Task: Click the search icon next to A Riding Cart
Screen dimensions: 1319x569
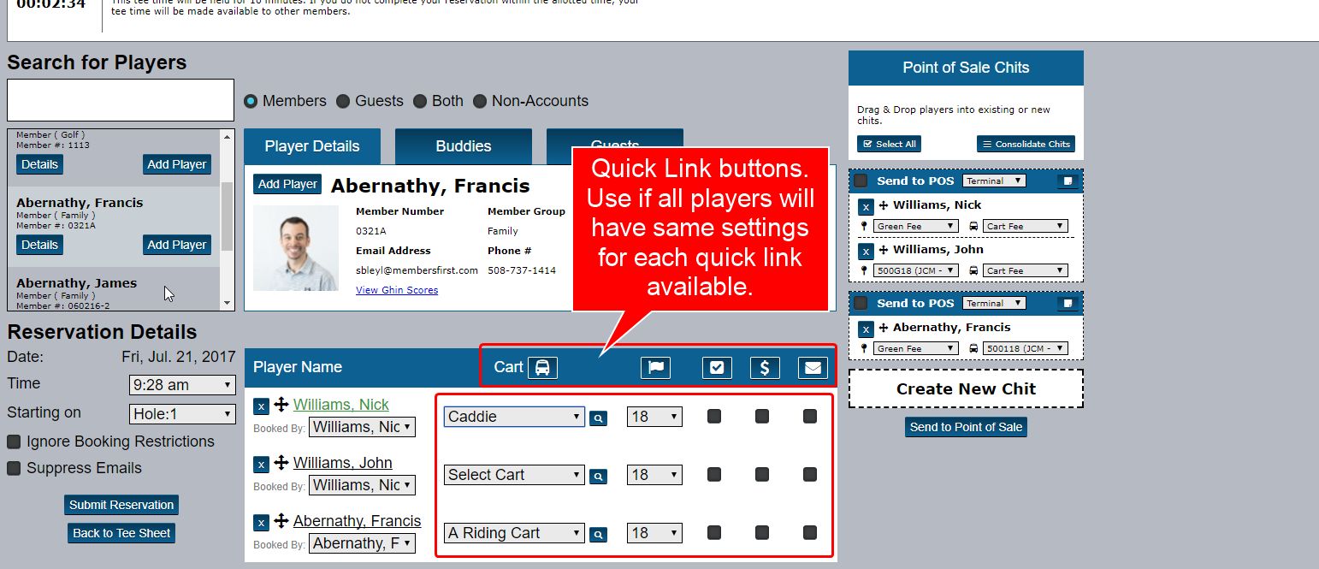Action: (598, 535)
